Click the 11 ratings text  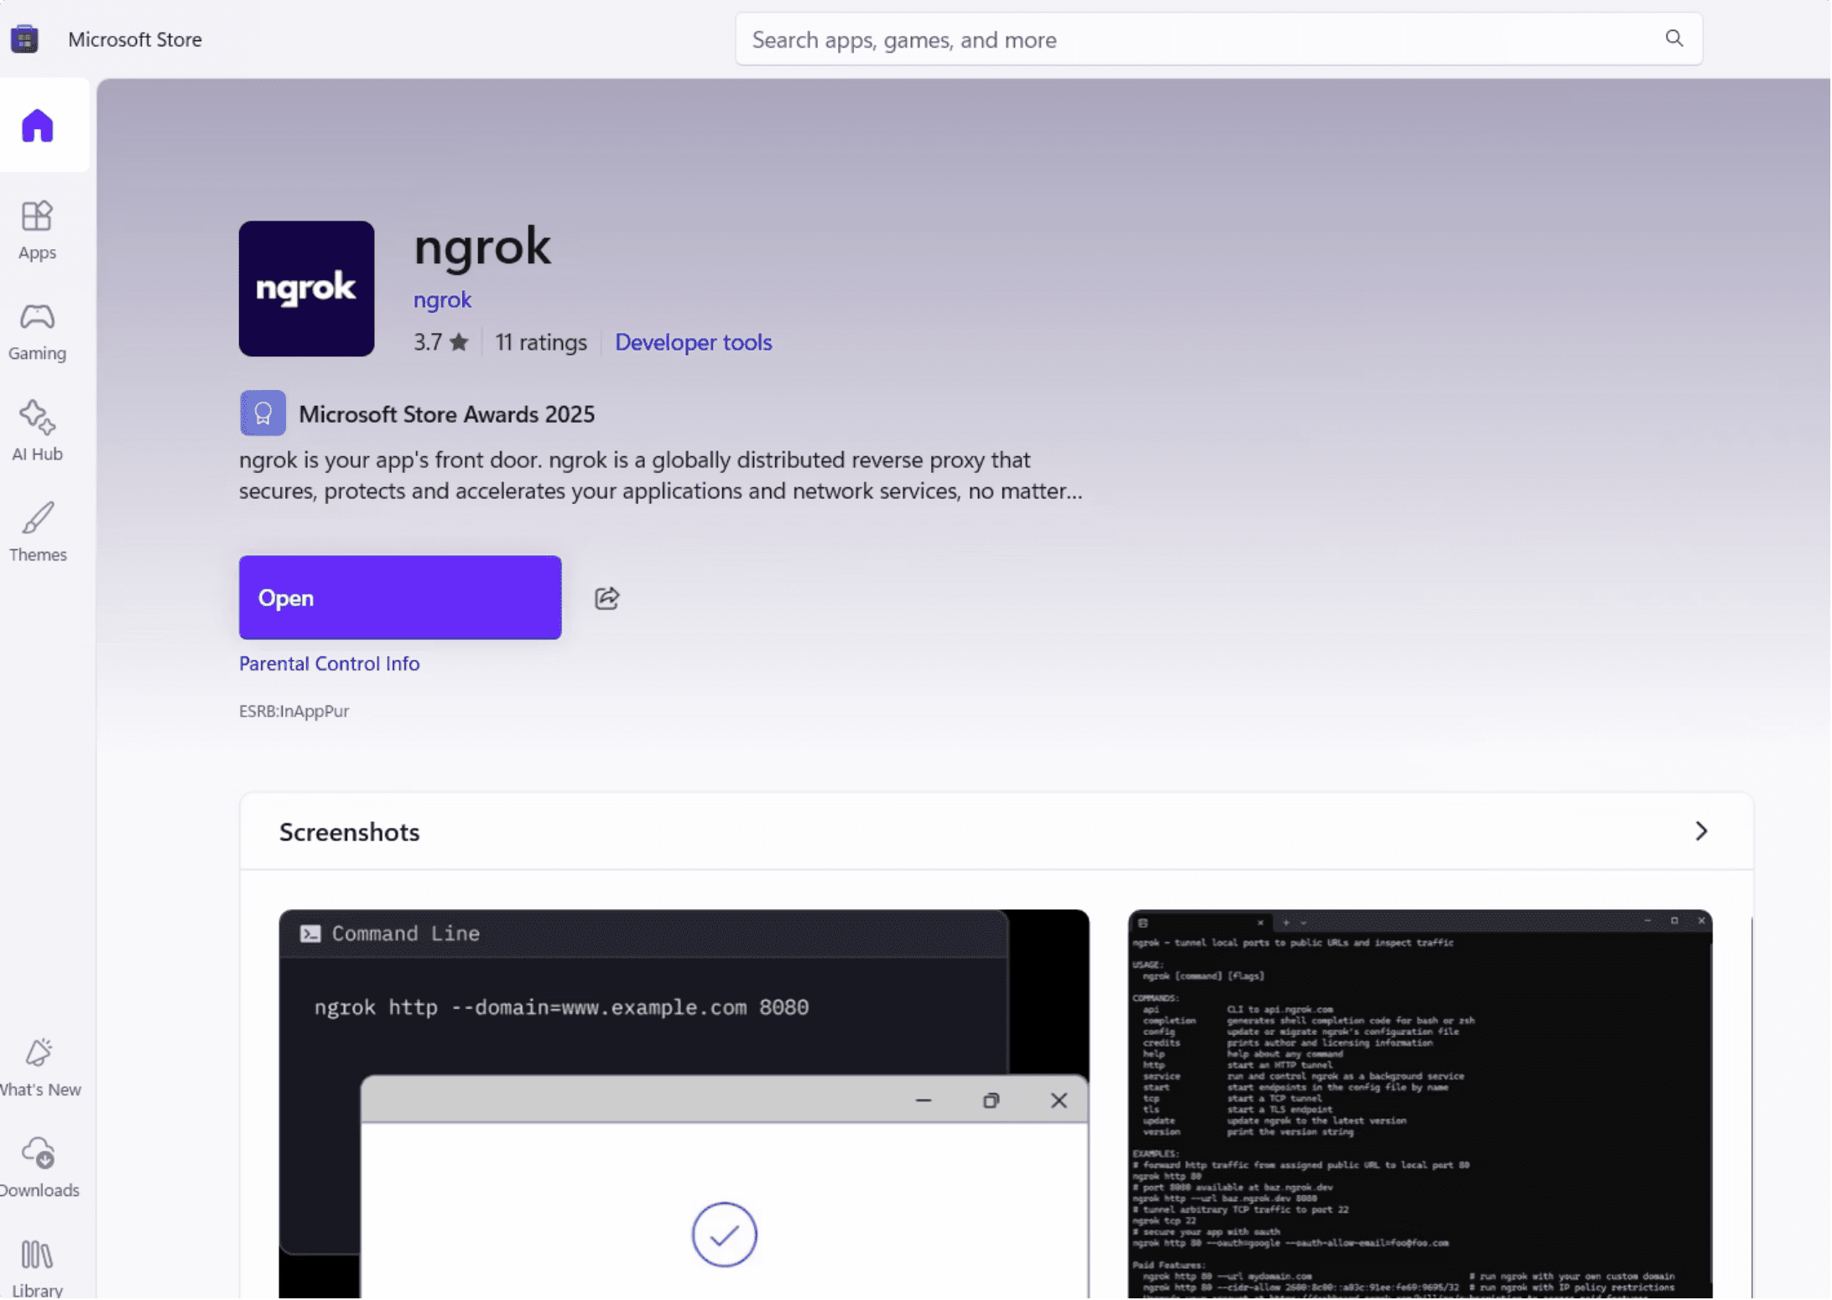[541, 342]
